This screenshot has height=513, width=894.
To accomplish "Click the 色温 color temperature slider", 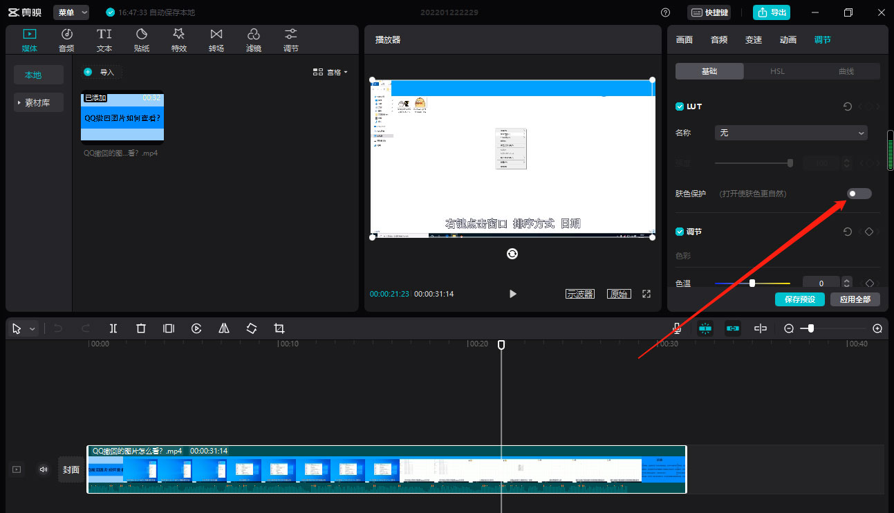I will pyautogui.click(x=752, y=283).
